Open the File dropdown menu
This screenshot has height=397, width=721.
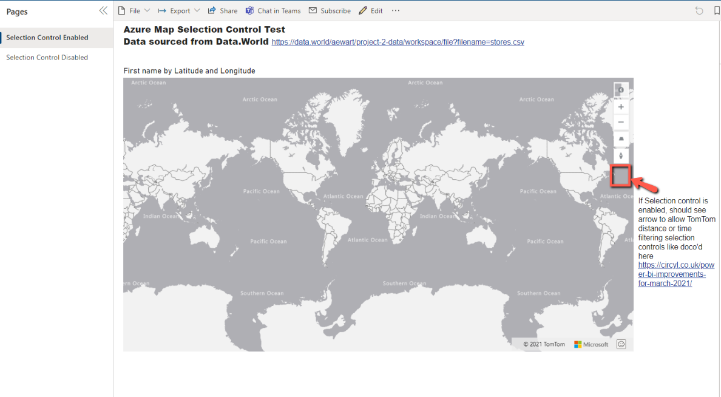pos(134,10)
